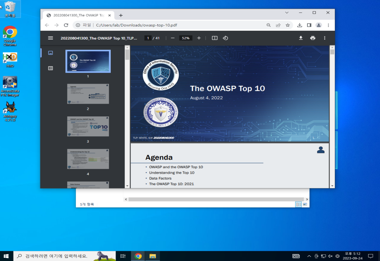
Task: Open the volume control in system tray
Action: 330,256
